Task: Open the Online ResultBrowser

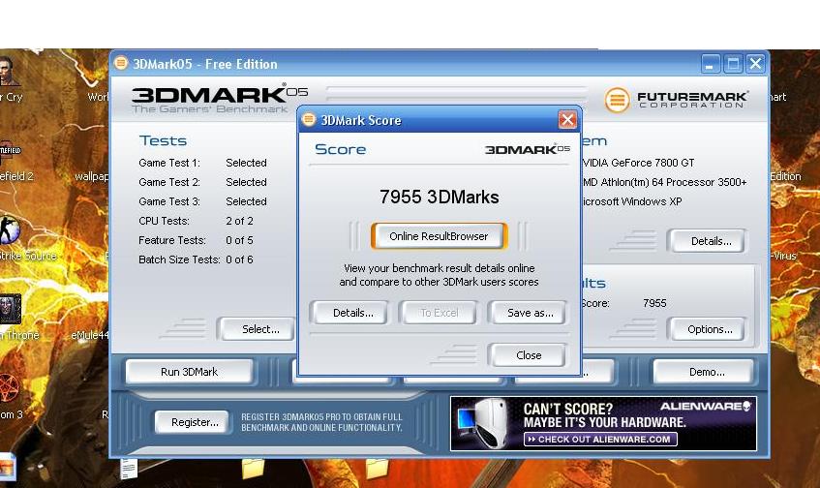Action: pos(439,236)
